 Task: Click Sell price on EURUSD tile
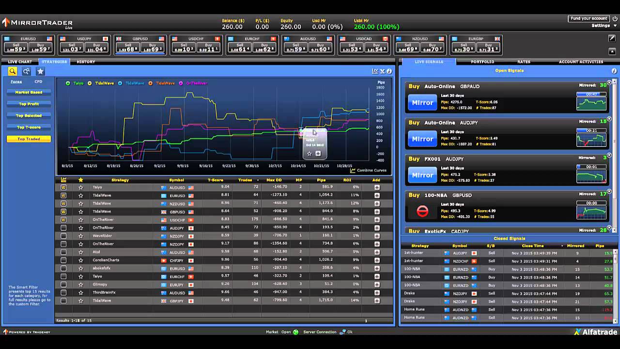16,47
